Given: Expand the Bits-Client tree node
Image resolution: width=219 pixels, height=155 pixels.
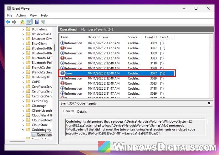Looking at the screenshot, I should coord(23,44).
